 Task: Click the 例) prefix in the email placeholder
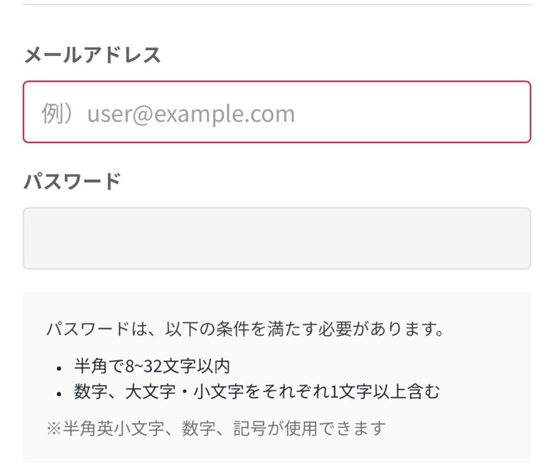57,114
